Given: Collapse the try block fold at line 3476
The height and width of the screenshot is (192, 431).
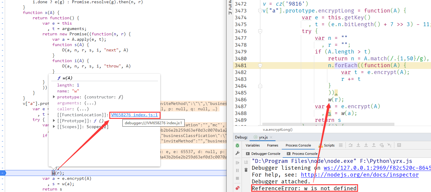Looking at the screenshot, I should click(x=260, y=31).
